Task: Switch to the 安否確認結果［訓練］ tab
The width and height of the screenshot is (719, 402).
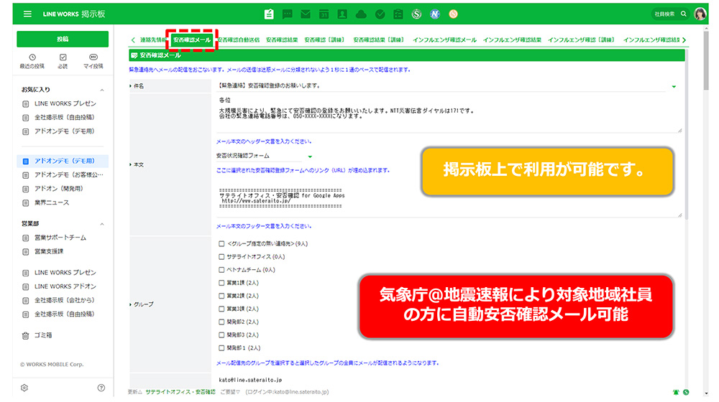Action: (x=379, y=40)
